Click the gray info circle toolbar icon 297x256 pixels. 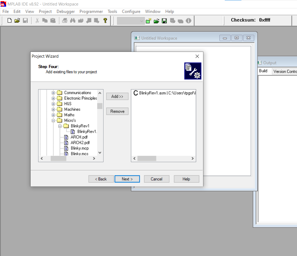point(188,21)
